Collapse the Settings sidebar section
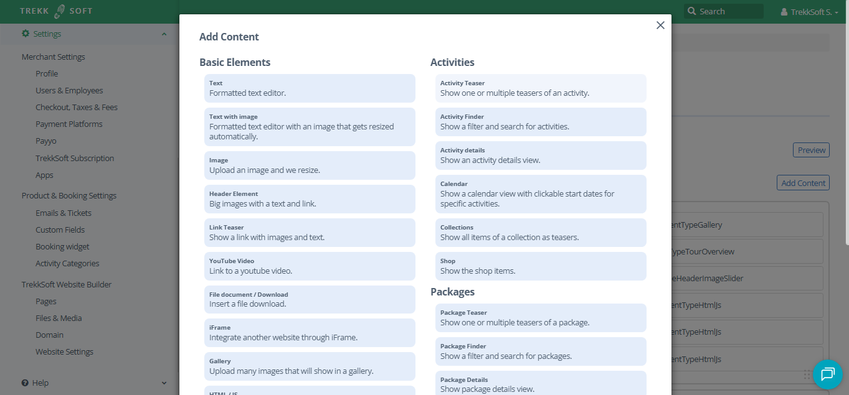The image size is (849, 395). click(x=164, y=34)
